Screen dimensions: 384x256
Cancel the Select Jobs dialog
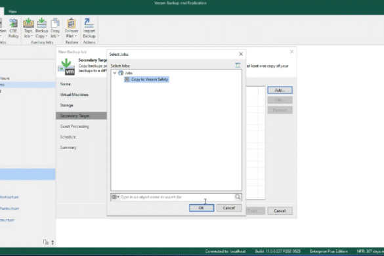228,208
